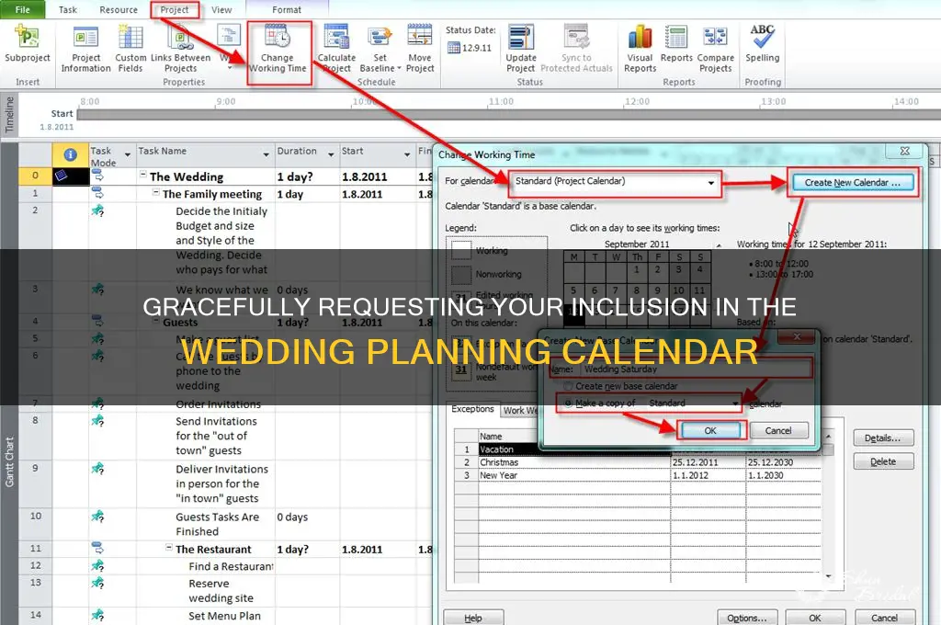Open Start column filter dropdown
This screenshot has height=625, width=941.
coord(407,155)
